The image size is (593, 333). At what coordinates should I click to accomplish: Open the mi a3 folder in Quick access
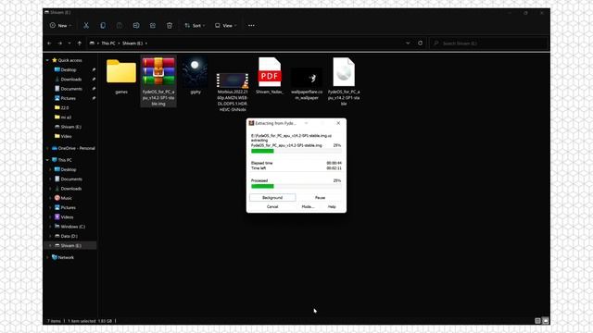66,117
